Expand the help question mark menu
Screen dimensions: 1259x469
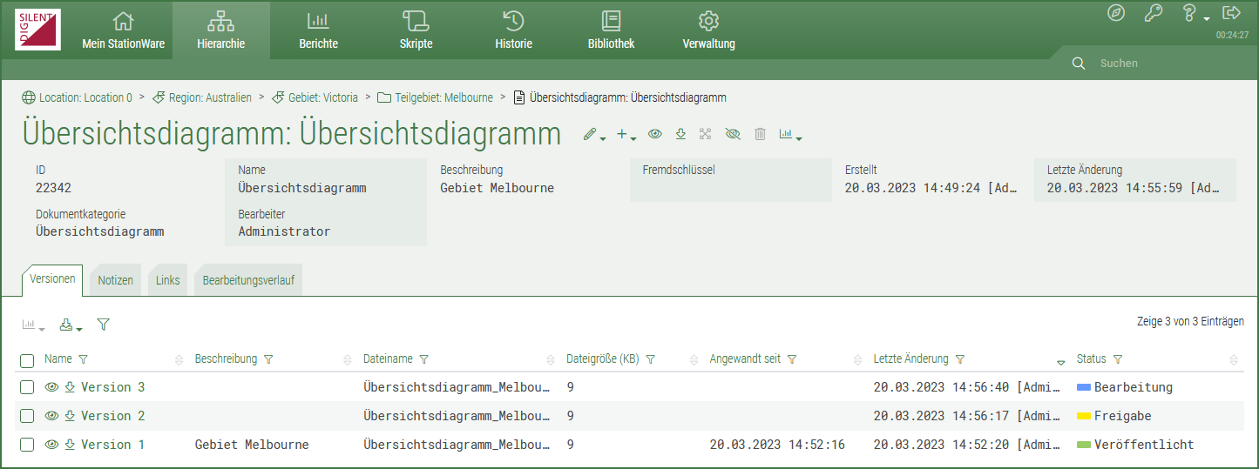(x=1193, y=14)
